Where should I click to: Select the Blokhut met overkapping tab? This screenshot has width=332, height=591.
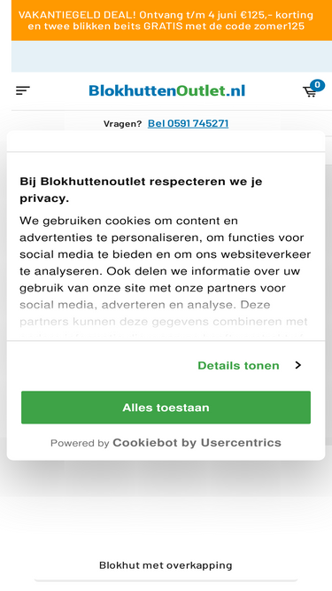pyautogui.click(x=166, y=565)
